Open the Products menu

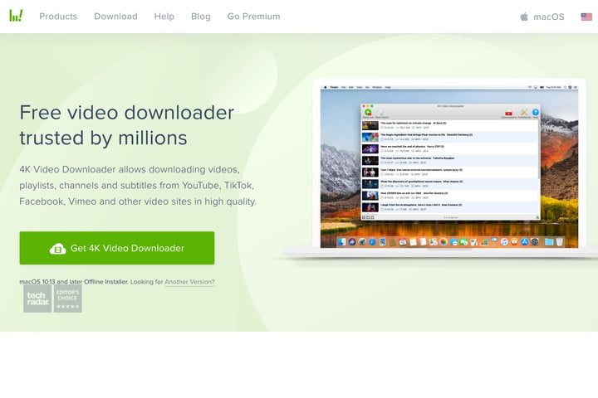click(58, 17)
